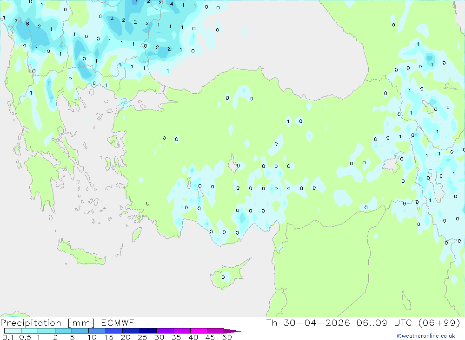Click the '0' value over Cyprus island

pyautogui.click(x=223, y=277)
